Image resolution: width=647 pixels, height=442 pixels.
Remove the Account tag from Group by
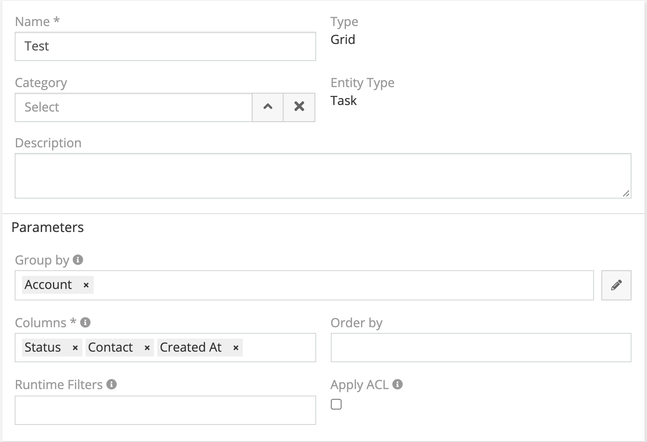(x=86, y=285)
